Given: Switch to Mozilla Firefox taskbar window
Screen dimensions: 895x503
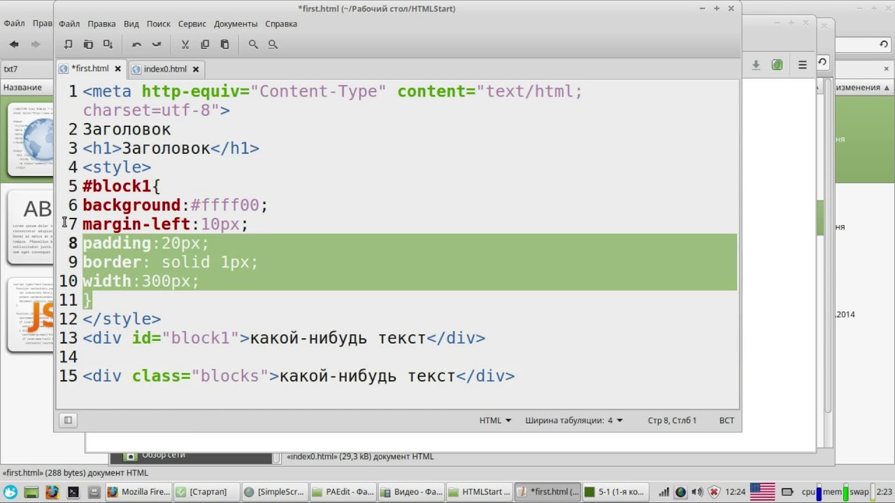Looking at the screenshot, I should 138,492.
